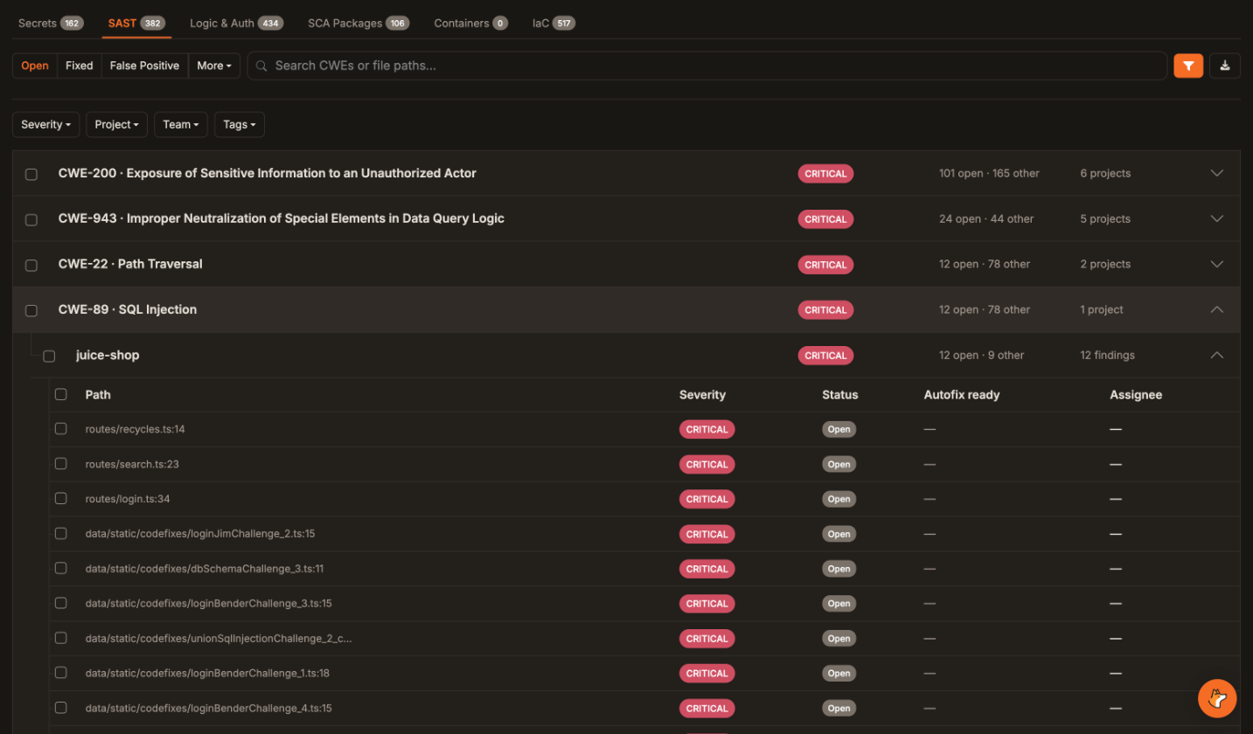Click the Autofix ready column header
The height and width of the screenshot is (734, 1253).
pos(962,395)
